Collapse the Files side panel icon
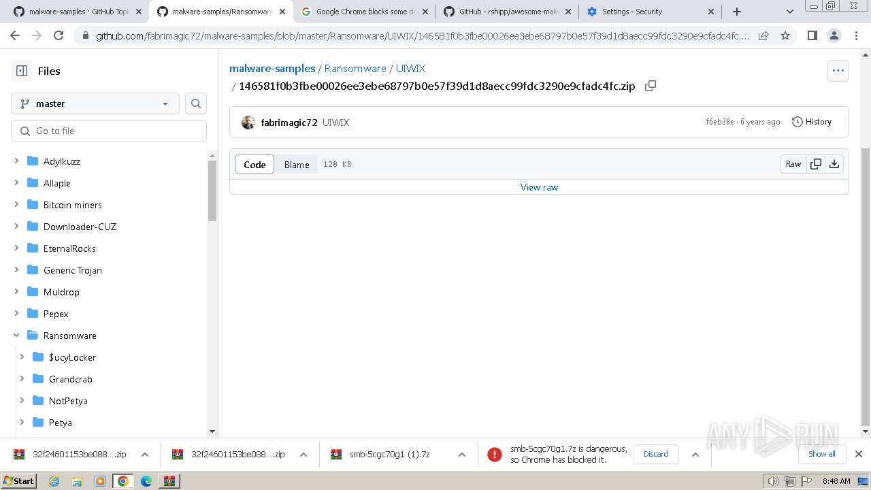Image resolution: width=871 pixels, height=490 pixels. (22, 71)
